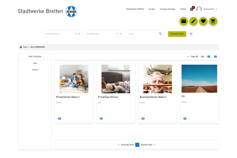Expand the Kundengruppe dropdown arrow
Image resolution: width=237 pixels, height=158 pixels.
[x=121, y=34]
